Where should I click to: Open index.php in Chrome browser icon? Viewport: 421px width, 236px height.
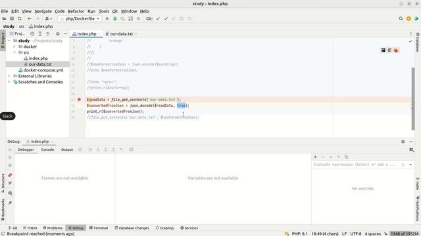(x=389, y=50)
